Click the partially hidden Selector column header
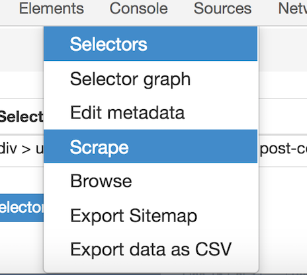The height and width of the screenshot is (275, 307). (21, 117)
